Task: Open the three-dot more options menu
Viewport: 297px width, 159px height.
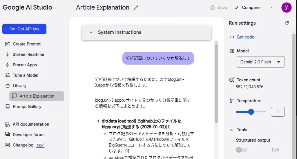Action: 271,8
